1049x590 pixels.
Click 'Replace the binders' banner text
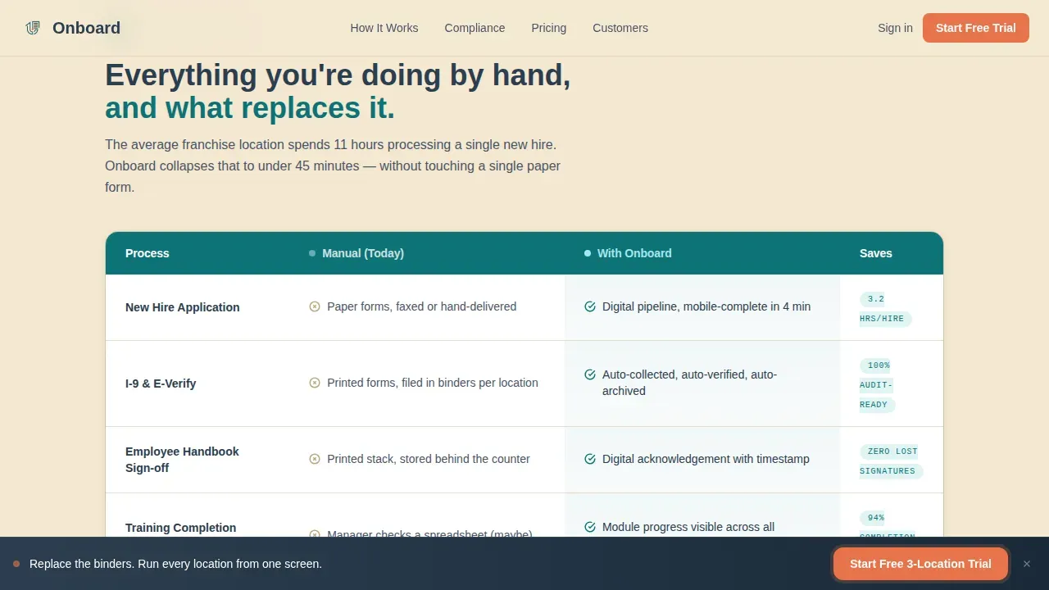click(175, 564)
